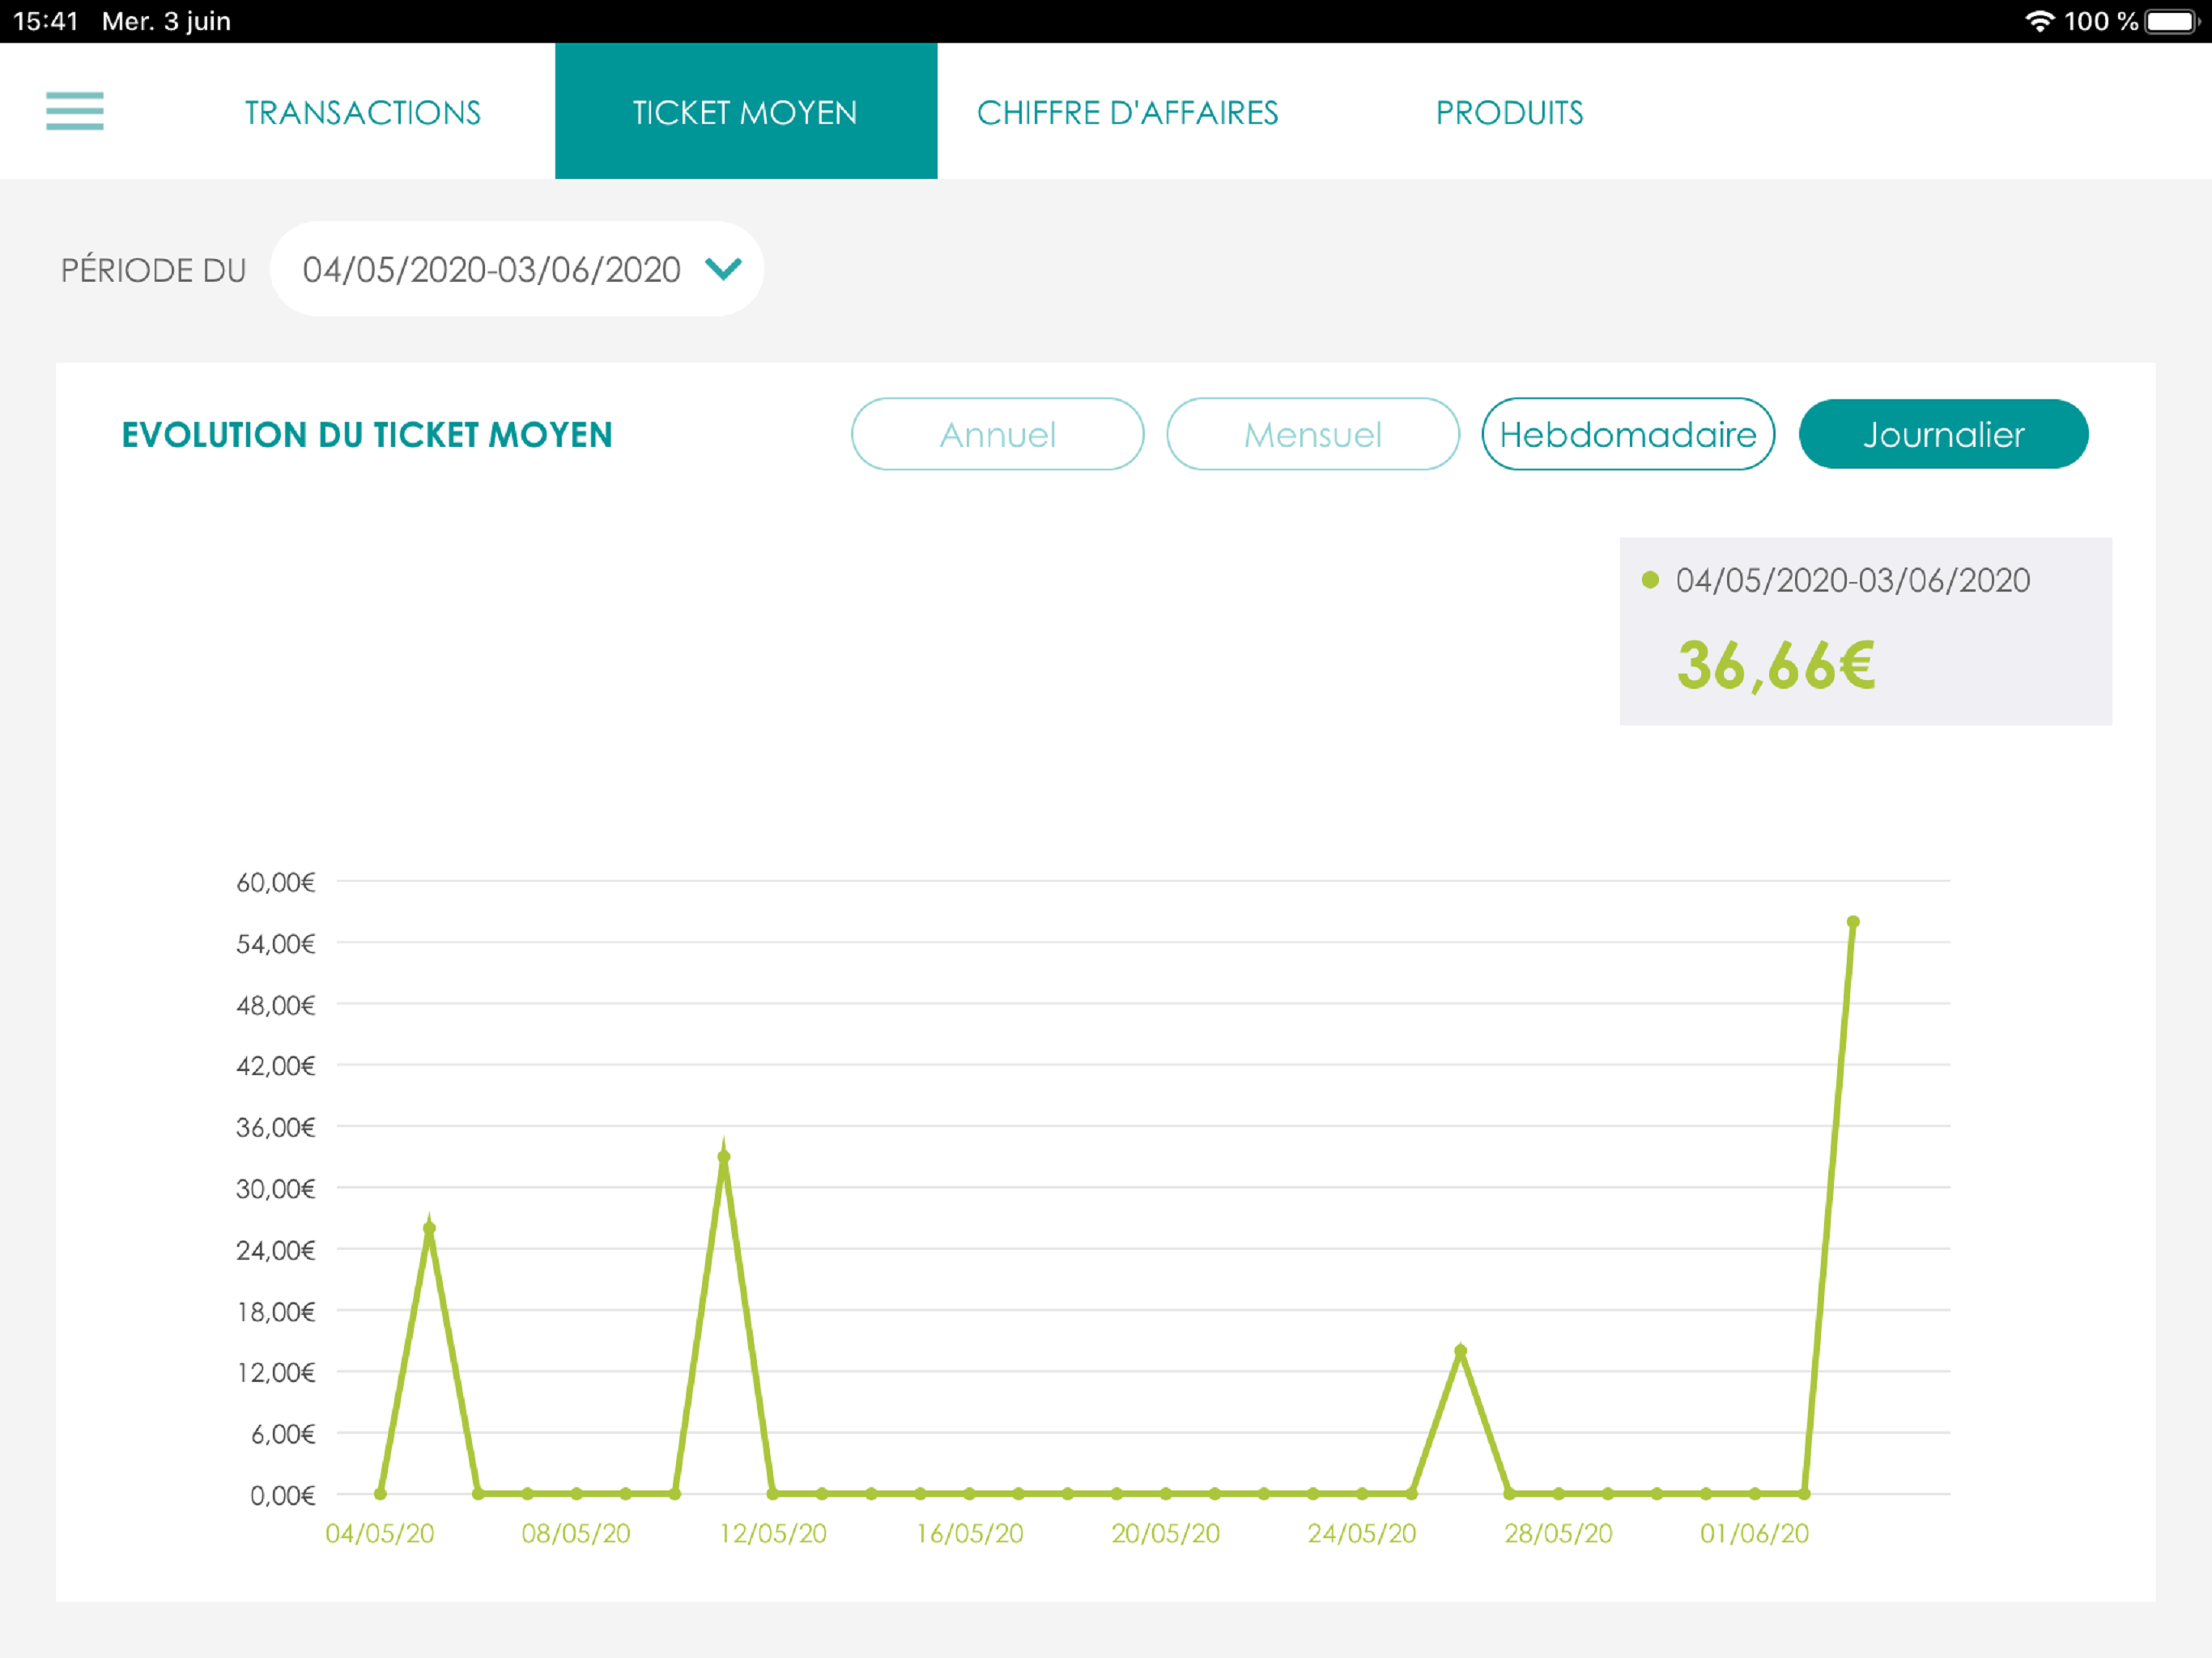Click the 36,66€ average ticket value
2212x1658 pixels.
(1776, 666)
